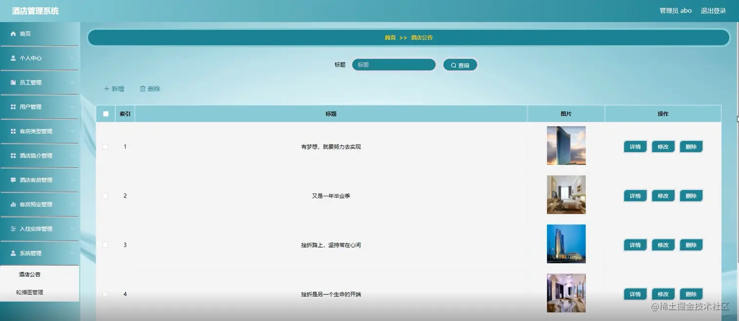The height and width of the screenshot is (321, 739).
Task: Click 修改 for row 2
Action: (x=663, y=196)
